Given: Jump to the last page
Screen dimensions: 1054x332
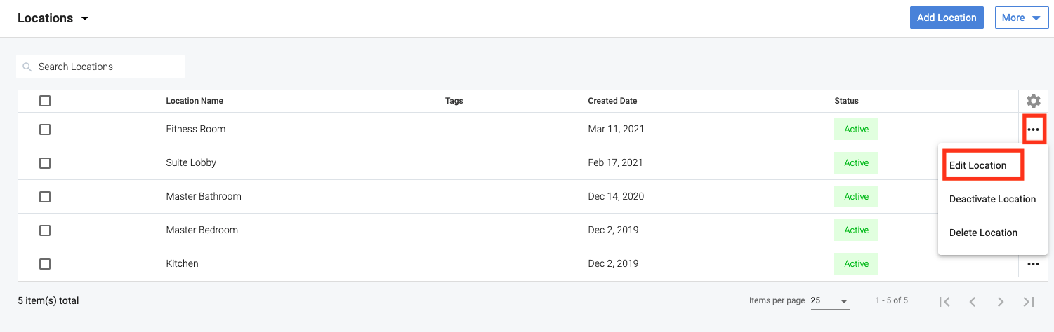Looking at the screenshot, I should click(x=1029, y=301).
